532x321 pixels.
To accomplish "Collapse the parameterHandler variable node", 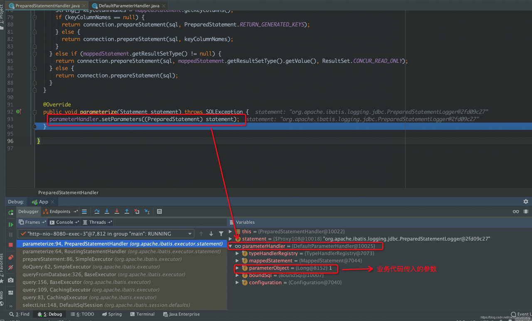I will pos(231,246).
